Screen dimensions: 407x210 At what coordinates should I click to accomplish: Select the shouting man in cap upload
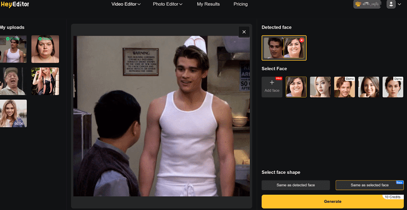pos(12,81)
